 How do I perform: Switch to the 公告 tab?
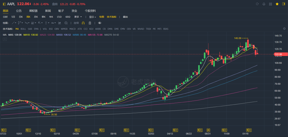click(x=19, y=11)
